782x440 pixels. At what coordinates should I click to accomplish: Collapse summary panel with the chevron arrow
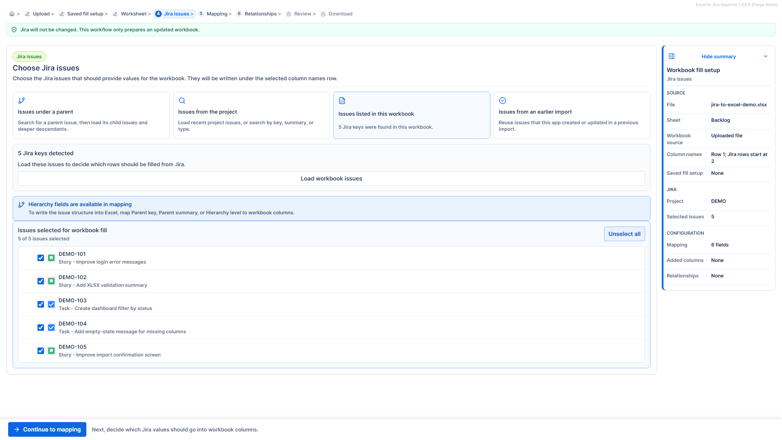(766, 56)
